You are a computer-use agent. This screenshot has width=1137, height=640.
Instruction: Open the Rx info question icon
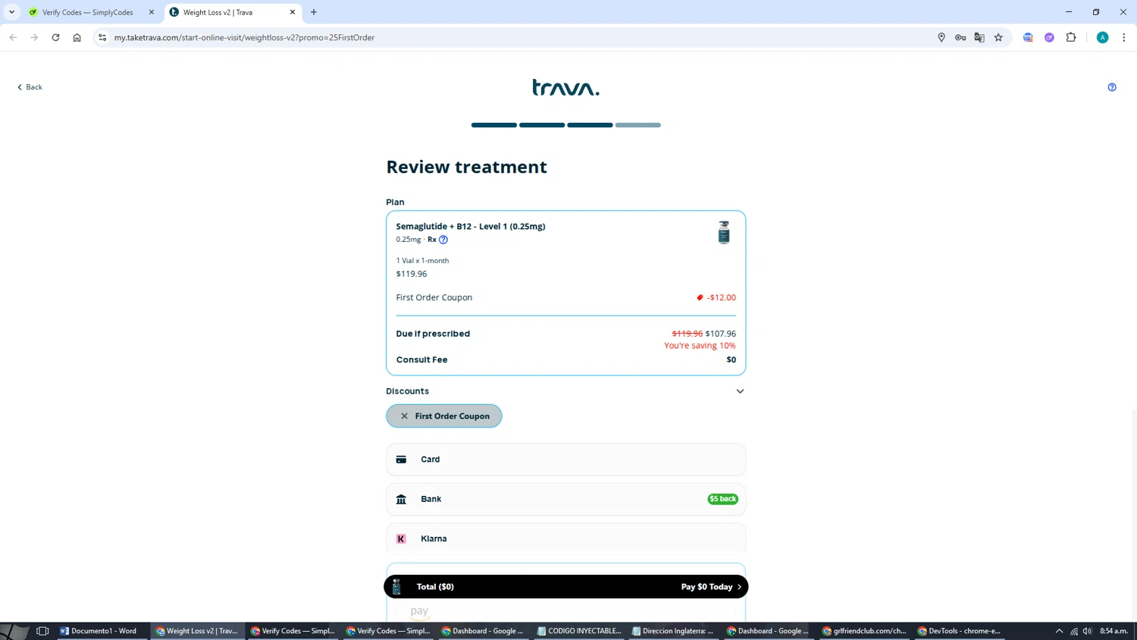[443, 240]
